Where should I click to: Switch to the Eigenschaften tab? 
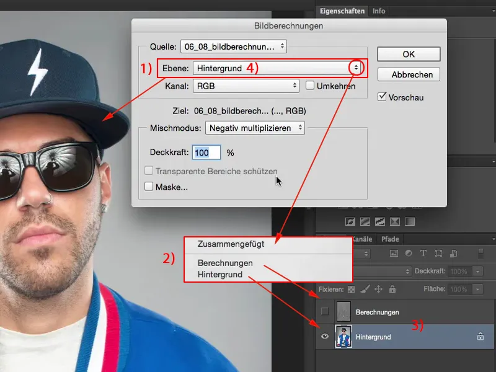point(342,11)
